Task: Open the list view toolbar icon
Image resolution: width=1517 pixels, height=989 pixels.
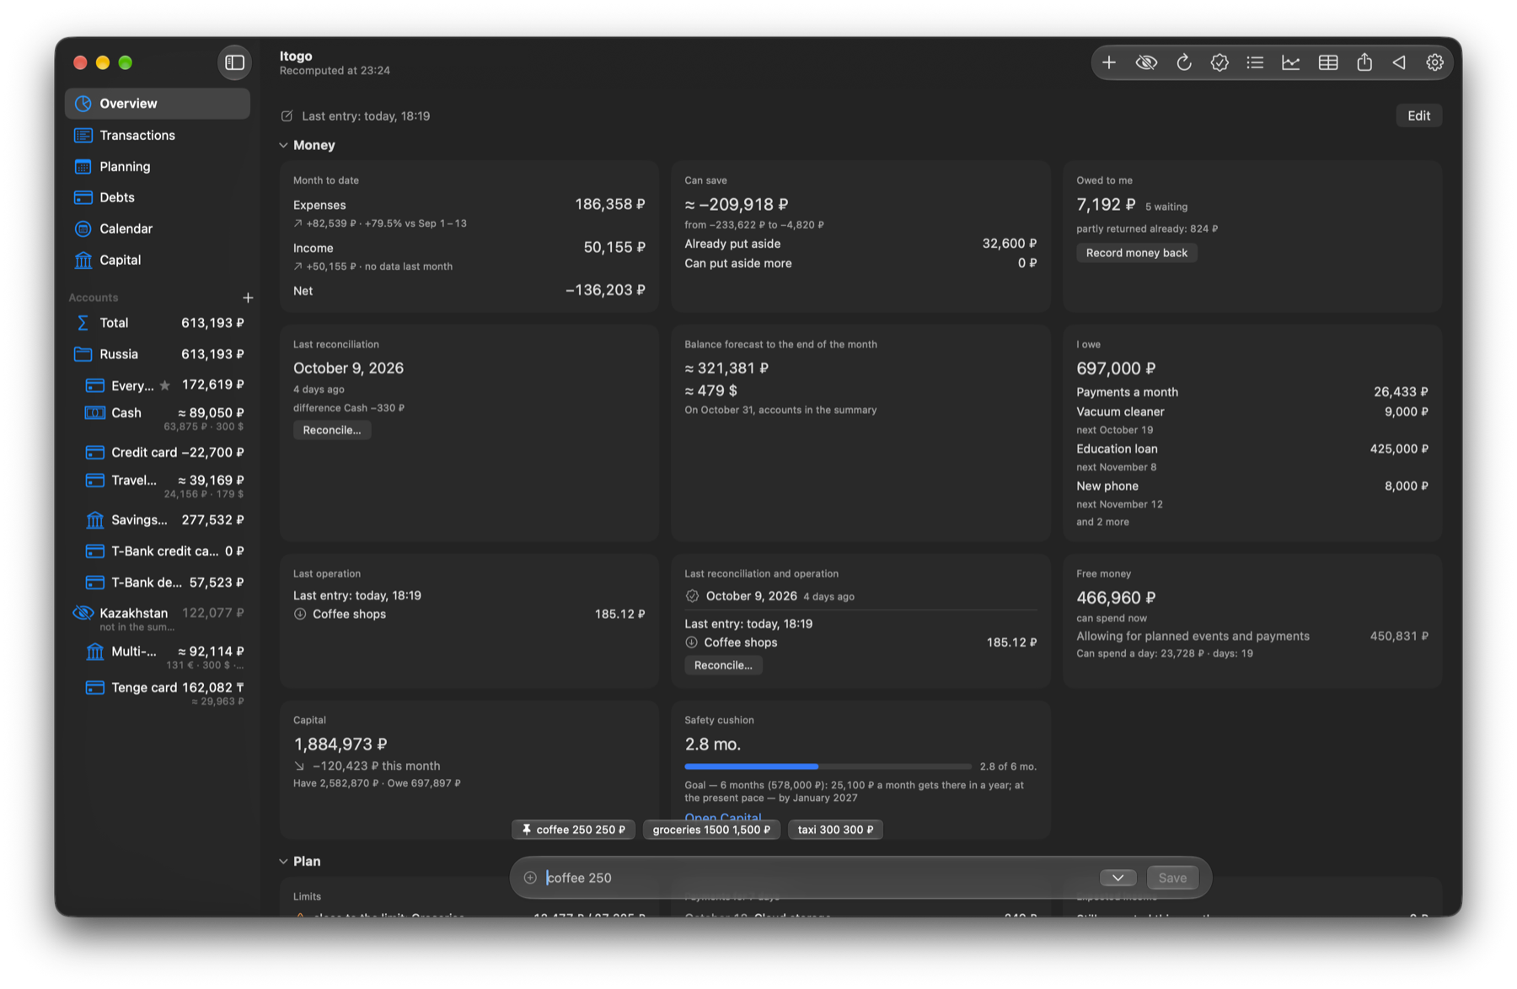Action: point(1255,62)
